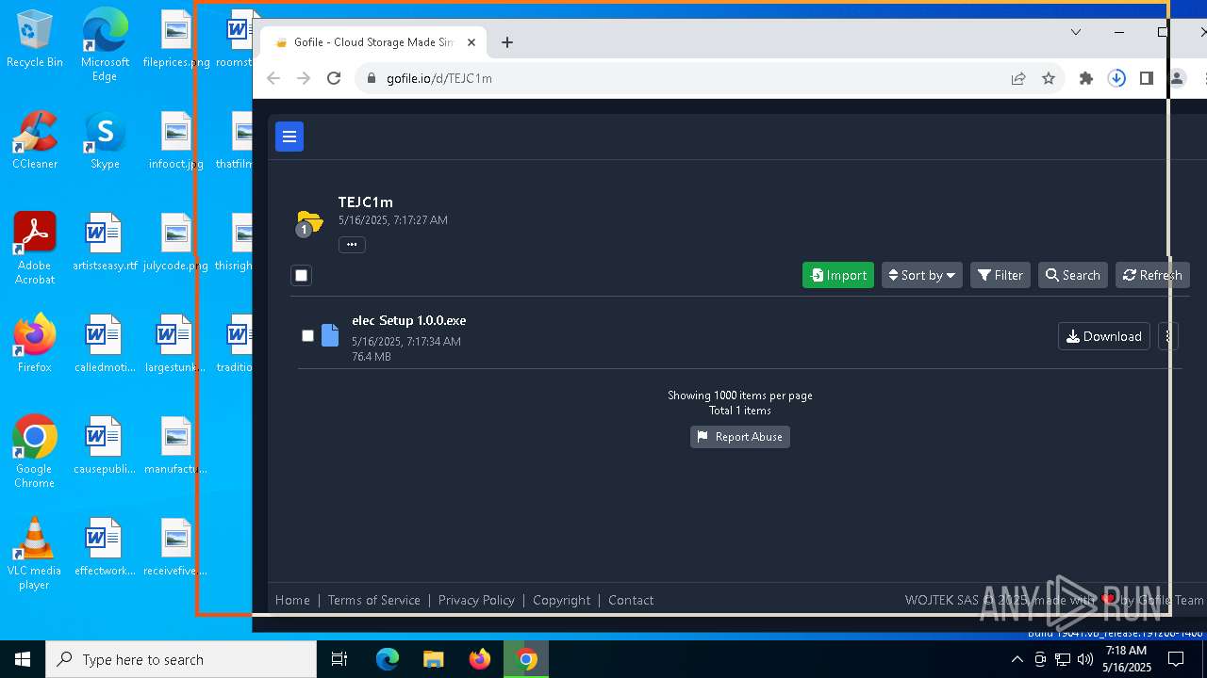The image size is (1207, 678).
Task: Select the effectwork... desktop file
Action: point(105,547)
